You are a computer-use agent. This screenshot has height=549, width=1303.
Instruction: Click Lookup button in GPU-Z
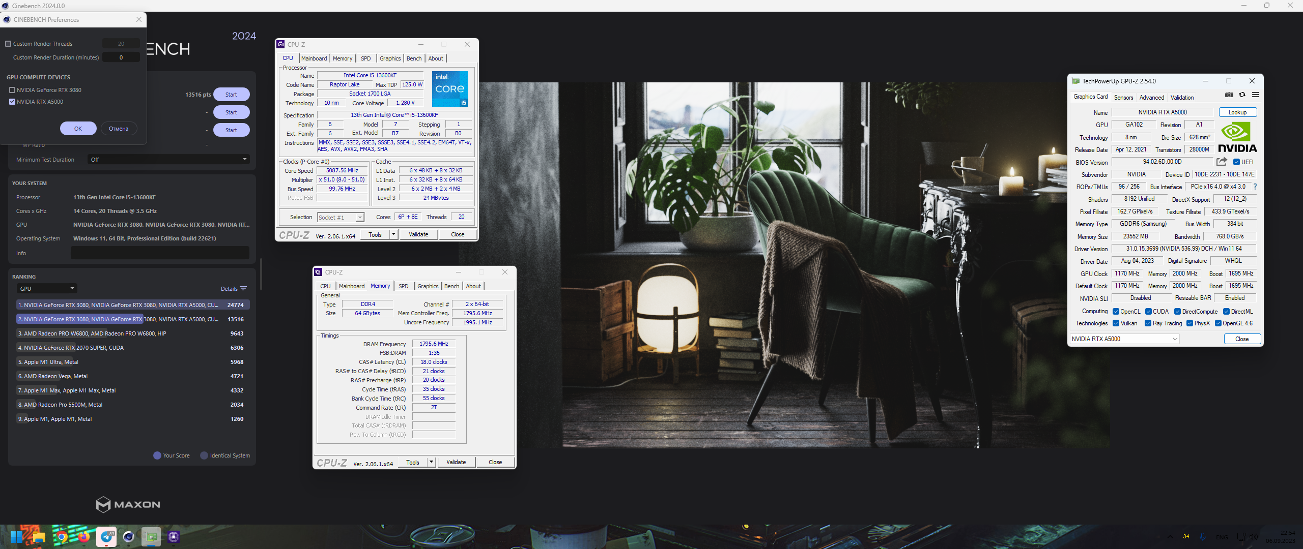[x=1237, y=112]
